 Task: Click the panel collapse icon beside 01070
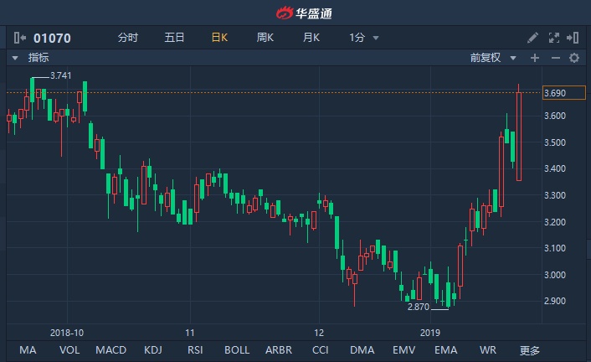(x=18, y=38)
